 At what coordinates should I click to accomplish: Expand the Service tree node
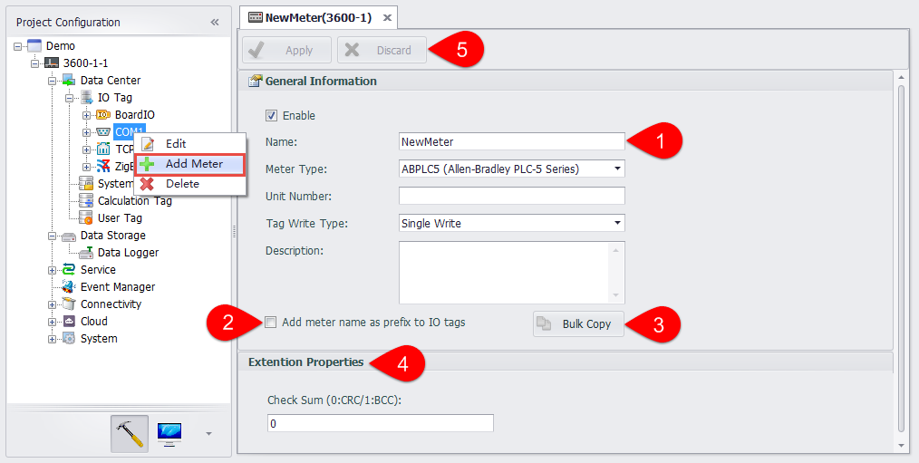[52, 270]
